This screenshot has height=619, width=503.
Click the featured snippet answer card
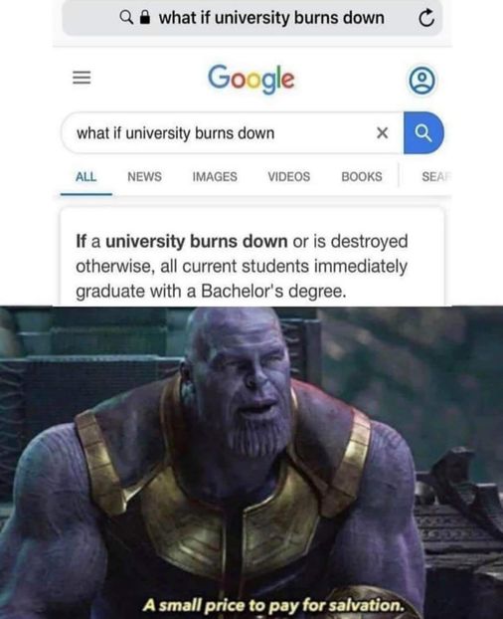click(x=252, y=257)
